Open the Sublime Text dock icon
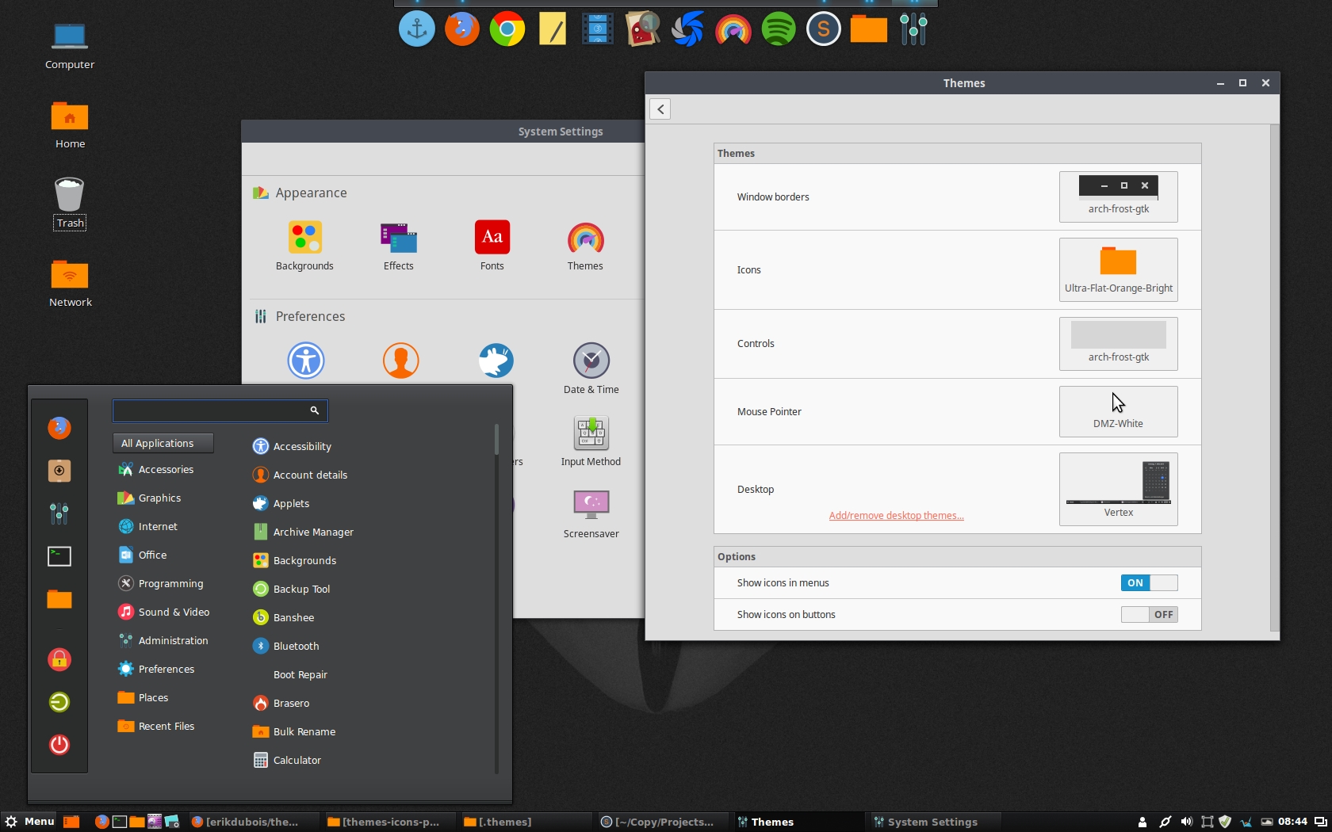This screenshot has height=832, width=1332. tap(824, 30)
